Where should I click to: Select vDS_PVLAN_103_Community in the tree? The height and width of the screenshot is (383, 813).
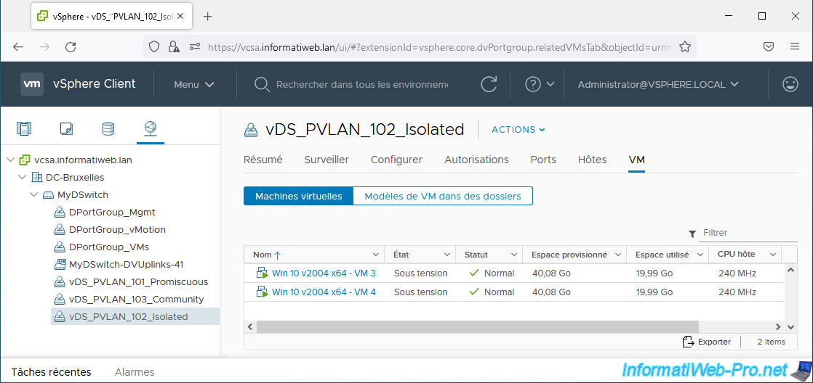click(137, 300)
